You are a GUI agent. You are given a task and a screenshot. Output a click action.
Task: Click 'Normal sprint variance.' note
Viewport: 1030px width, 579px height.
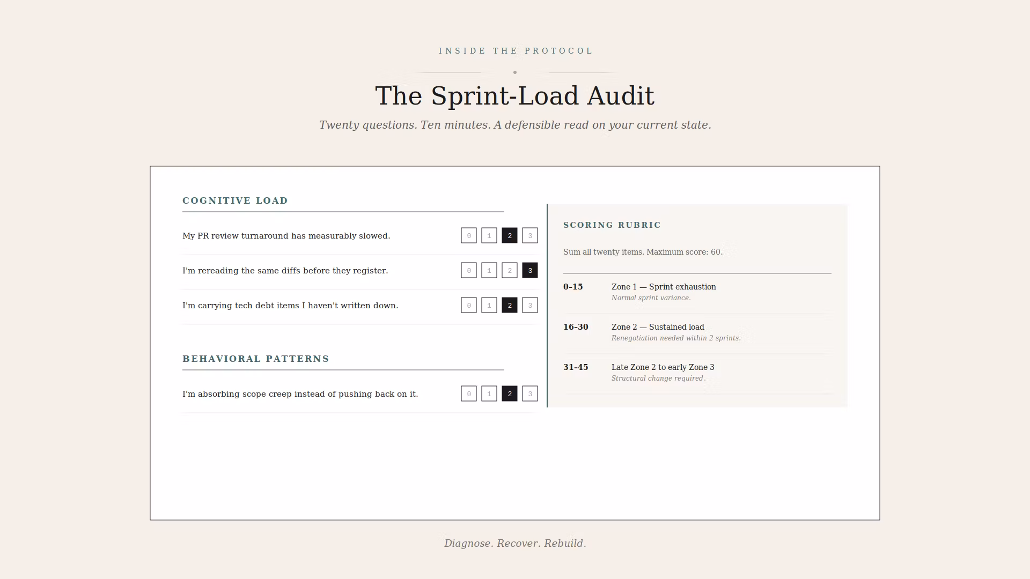click(651, 298)
